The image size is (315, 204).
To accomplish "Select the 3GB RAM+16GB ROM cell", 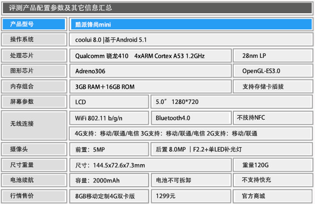I will pyautogui.click(x=150, y=87).
